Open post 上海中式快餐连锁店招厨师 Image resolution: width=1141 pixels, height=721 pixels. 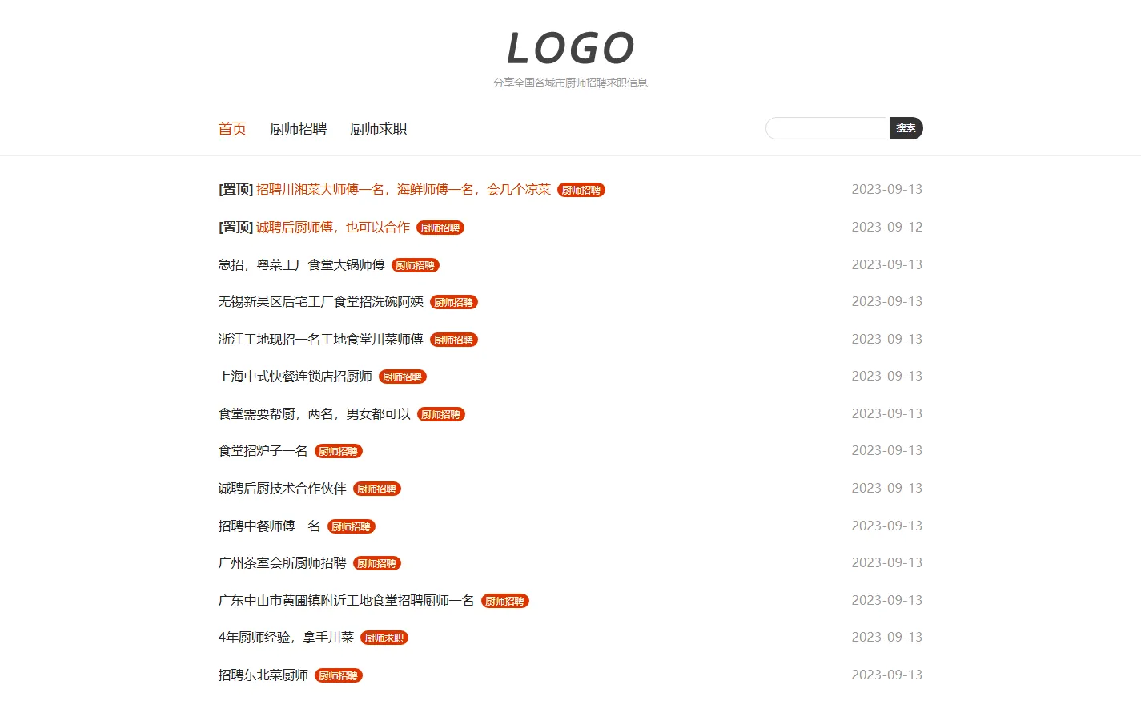[295, 377]
